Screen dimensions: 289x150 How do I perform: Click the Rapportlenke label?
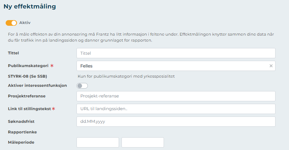[x=22, y=132]
